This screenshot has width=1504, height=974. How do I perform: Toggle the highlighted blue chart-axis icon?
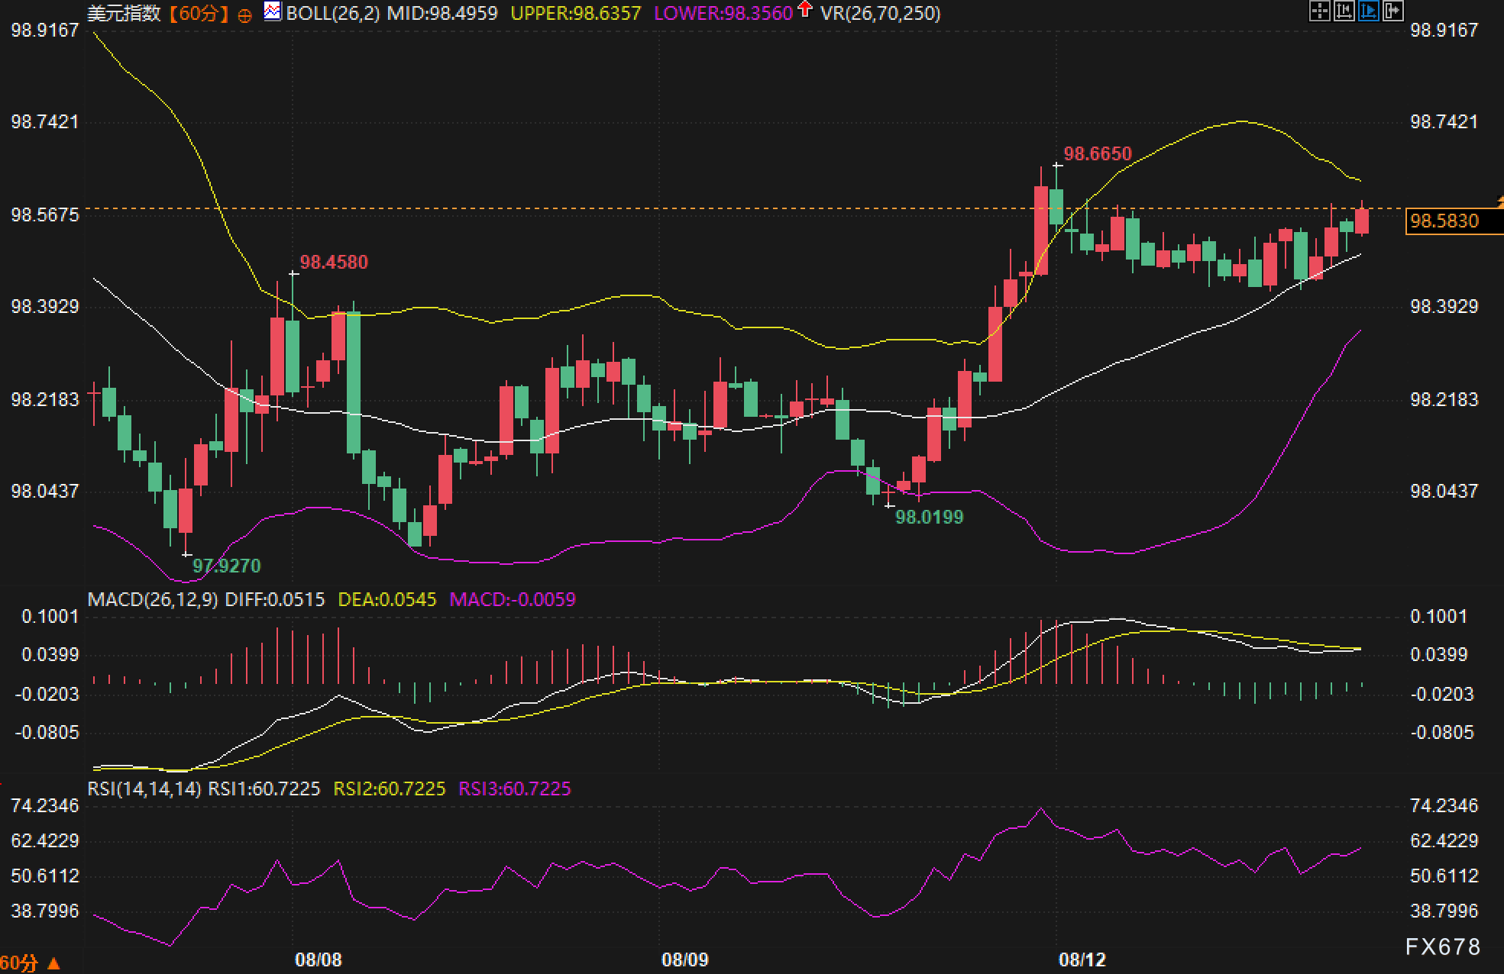[1369, 11]
